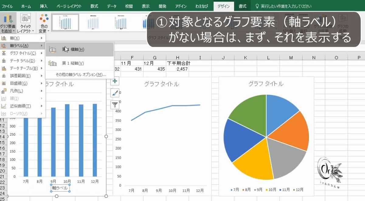Select the line chart's グラフタイトル
Image resolution: width=365 pixels, height=201 pixels.
click(x=162, y=84)
